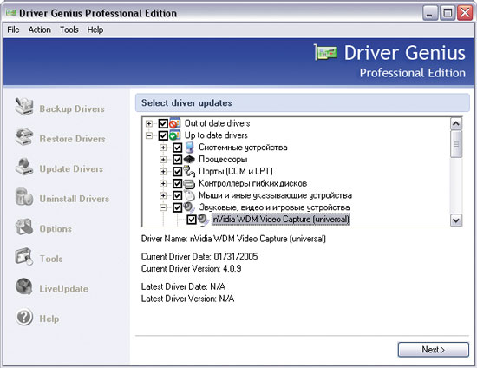Click the Current Driver Date: 01/31/2005 text
This screenshot has width=477, height=368.
pos(199,257)
